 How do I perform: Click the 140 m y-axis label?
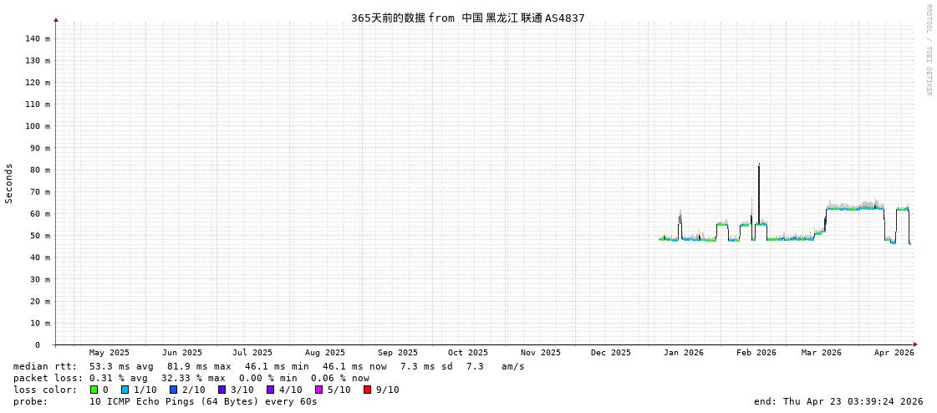(x=38, y=38)
